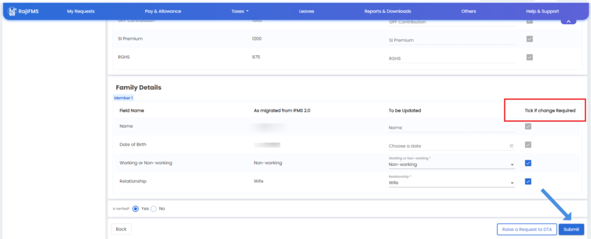Open the Pay & Allowance menu
Screen dimensions: 591x239
coord(163,12)
